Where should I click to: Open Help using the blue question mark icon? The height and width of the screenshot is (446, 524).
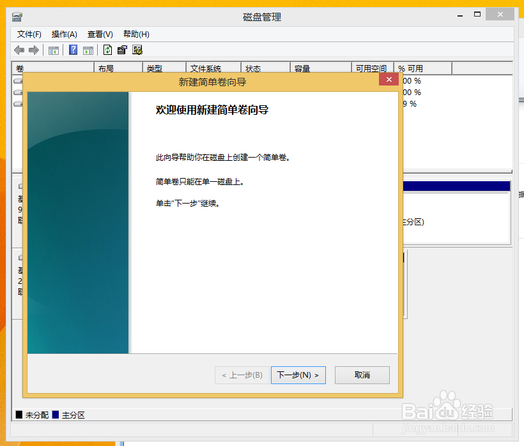pos(73,50)
